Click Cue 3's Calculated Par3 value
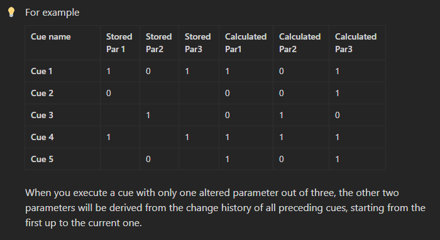 click(338, 115)
